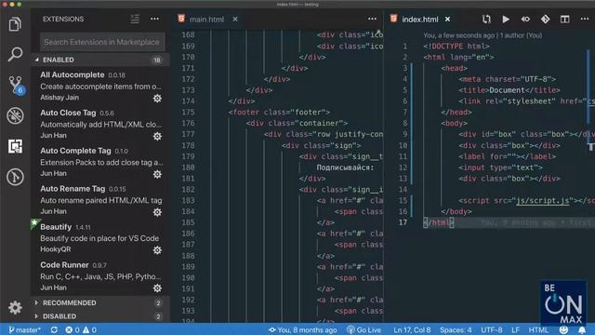Viewport: 595px width, 335px height.
Task: Click the 'You, 8 months ago' blame status
Action: point(302,329)
